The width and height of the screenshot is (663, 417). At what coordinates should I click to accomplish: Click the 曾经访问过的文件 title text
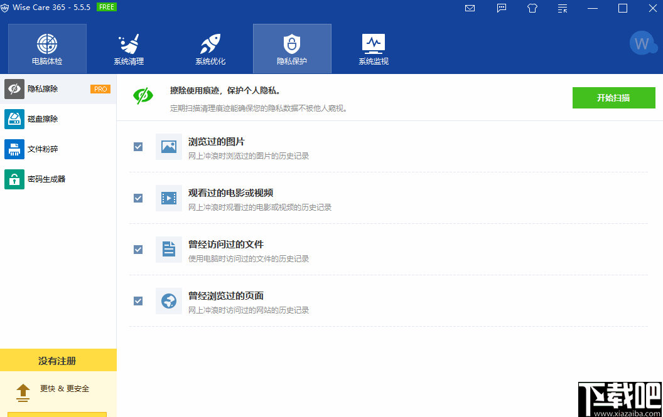pyautogui.click(x=226, y=245)
